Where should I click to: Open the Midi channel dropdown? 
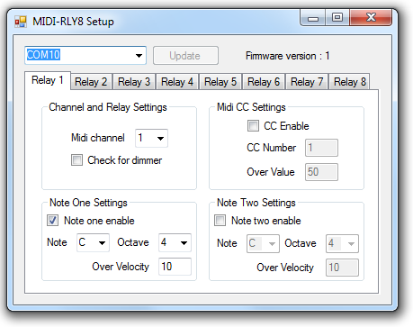(x=151, y=138)
